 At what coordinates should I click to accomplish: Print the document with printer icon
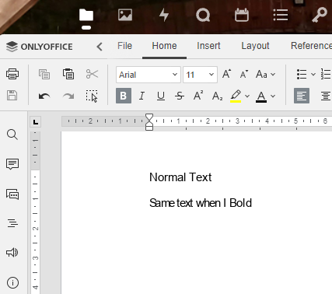[12, 74]
